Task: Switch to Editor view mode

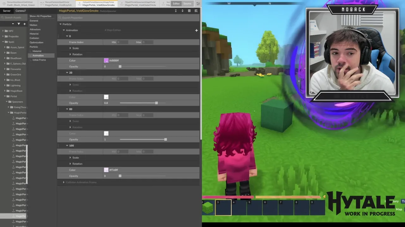Action: pos(176,3)
